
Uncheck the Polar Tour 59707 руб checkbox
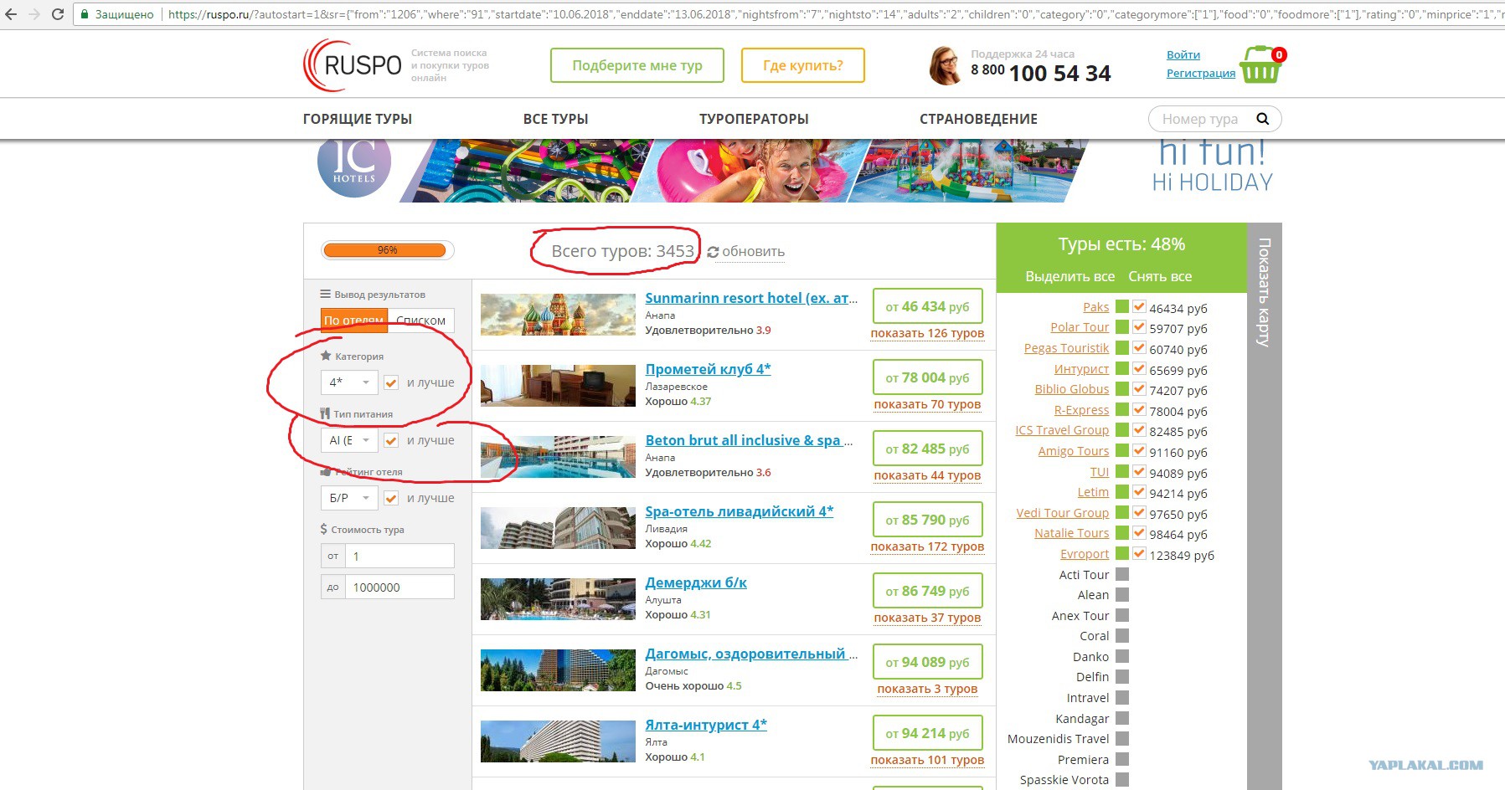point(1139,327)
